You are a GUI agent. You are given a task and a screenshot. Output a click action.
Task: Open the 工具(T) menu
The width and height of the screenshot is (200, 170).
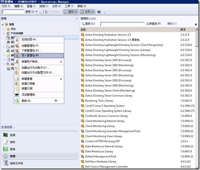pyautogui.click(x=69, y=6)
